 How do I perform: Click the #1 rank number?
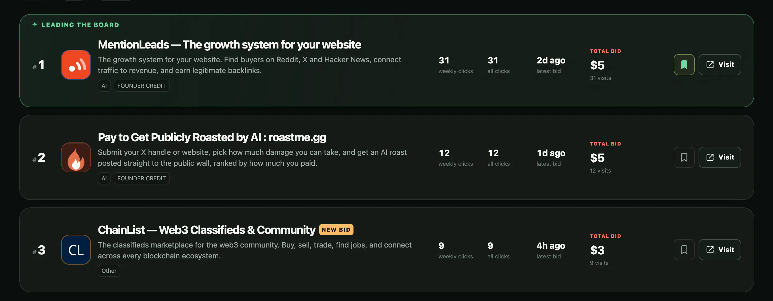coord(39,65)
